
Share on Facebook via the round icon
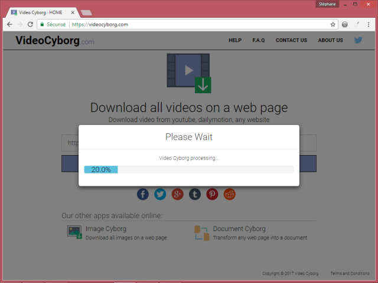click(143, 194)
